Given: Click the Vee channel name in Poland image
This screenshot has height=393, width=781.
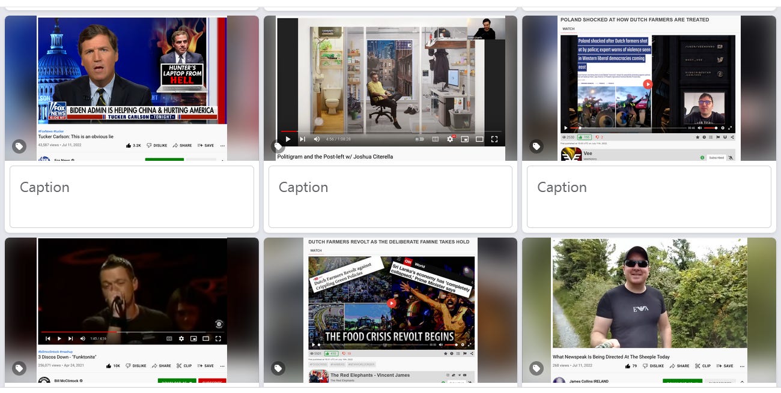Looking at the screenshot, I should tap(588, 154).
